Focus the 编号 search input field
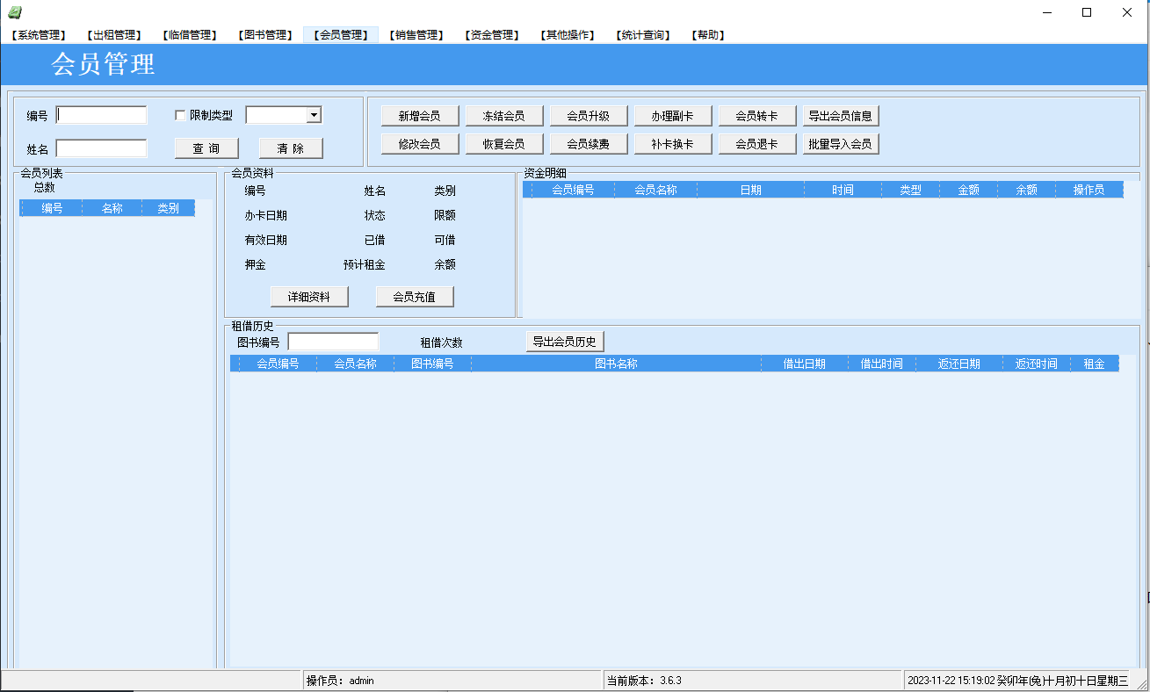 pyautogui.click(x=102, y=115)
